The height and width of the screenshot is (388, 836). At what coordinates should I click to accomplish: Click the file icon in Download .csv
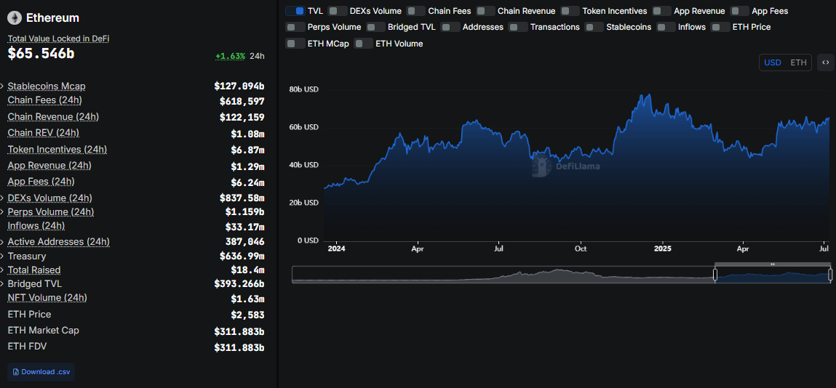[x=15, y=372]
